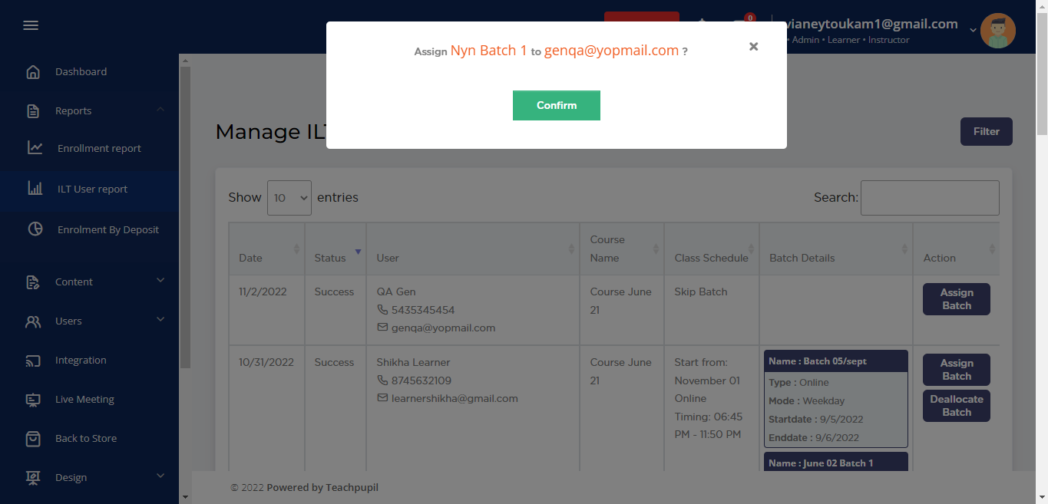Click the Back to Store bag icon
The height and width of the screenshot is (504, 1048).
point(33,439)
